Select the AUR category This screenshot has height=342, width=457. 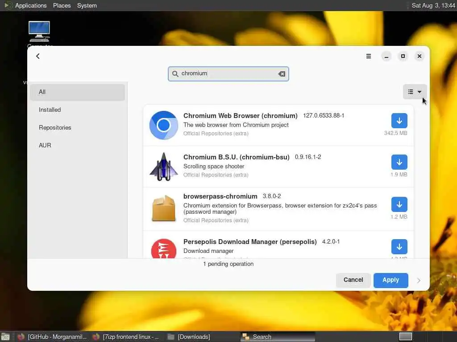click(77, 146)
